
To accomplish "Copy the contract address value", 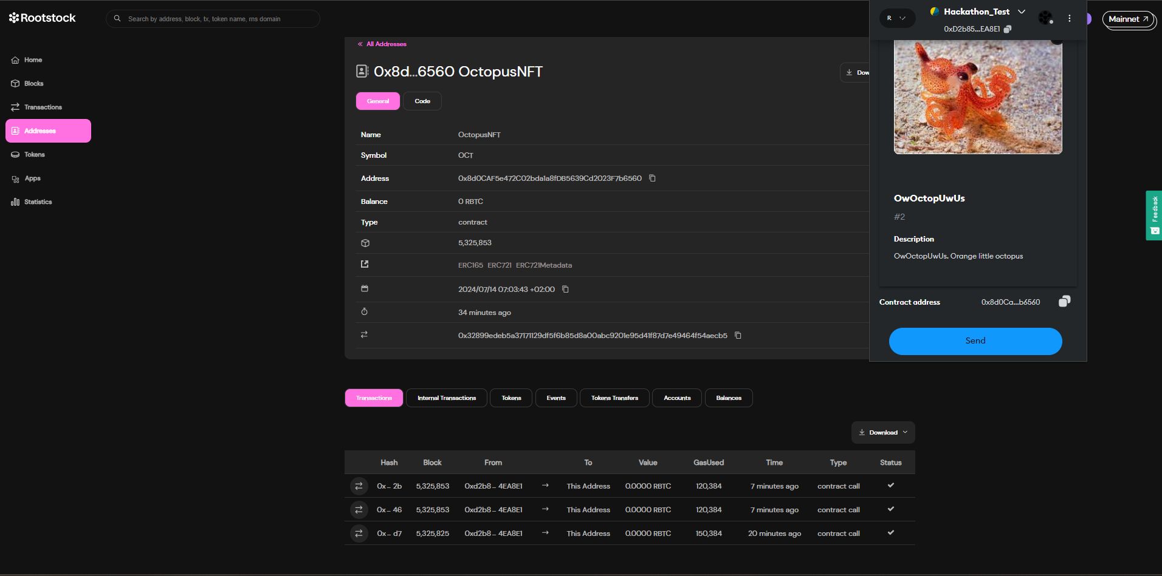I will coord(652,178).
